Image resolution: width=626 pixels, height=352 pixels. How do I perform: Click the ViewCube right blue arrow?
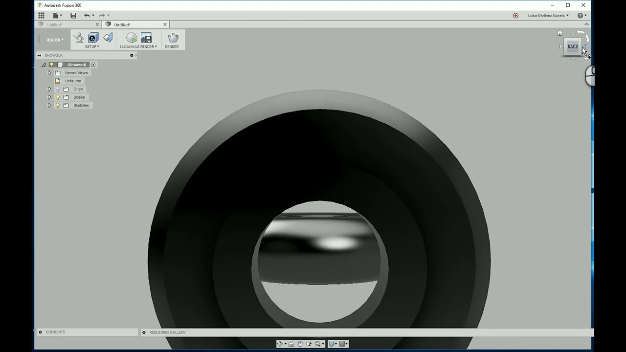point(585,46)
